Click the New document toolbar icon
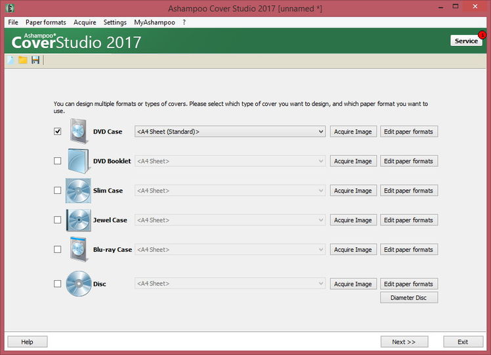 coord(11,60)
